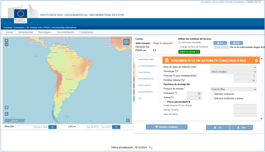Viewport: 265px width, 152px height.
Task: Select the Conectado a red tab
Action: click(146, 60)
